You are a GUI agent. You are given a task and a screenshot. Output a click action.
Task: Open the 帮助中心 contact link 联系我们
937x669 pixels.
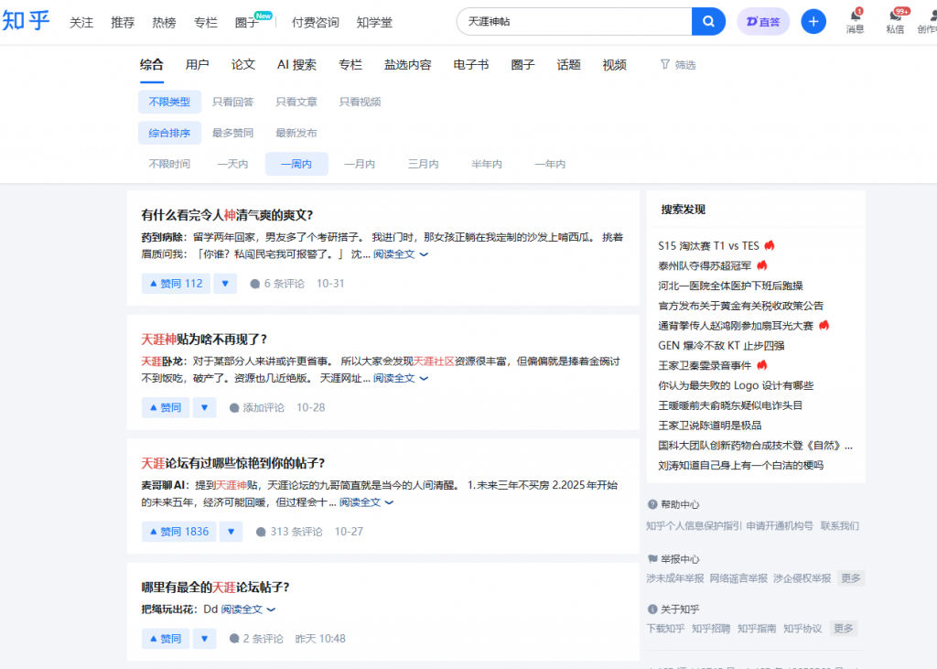[x=840, y=527]
